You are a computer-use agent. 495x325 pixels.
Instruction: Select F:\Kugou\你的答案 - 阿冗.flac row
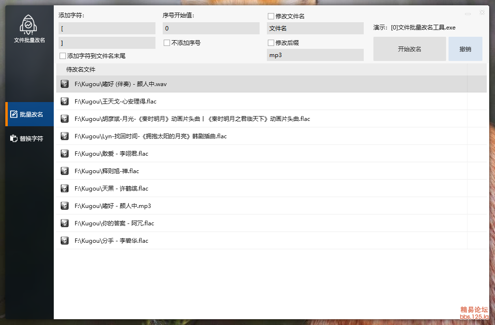pos(272,223)
